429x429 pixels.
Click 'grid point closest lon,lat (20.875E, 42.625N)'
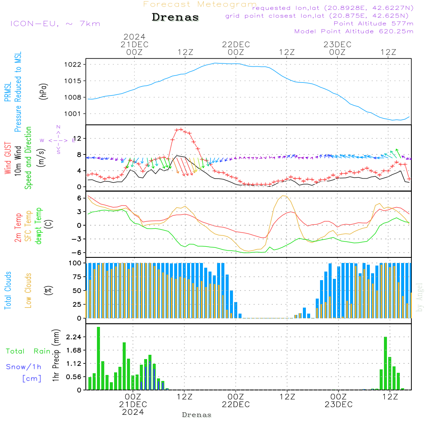pos(317,16)
